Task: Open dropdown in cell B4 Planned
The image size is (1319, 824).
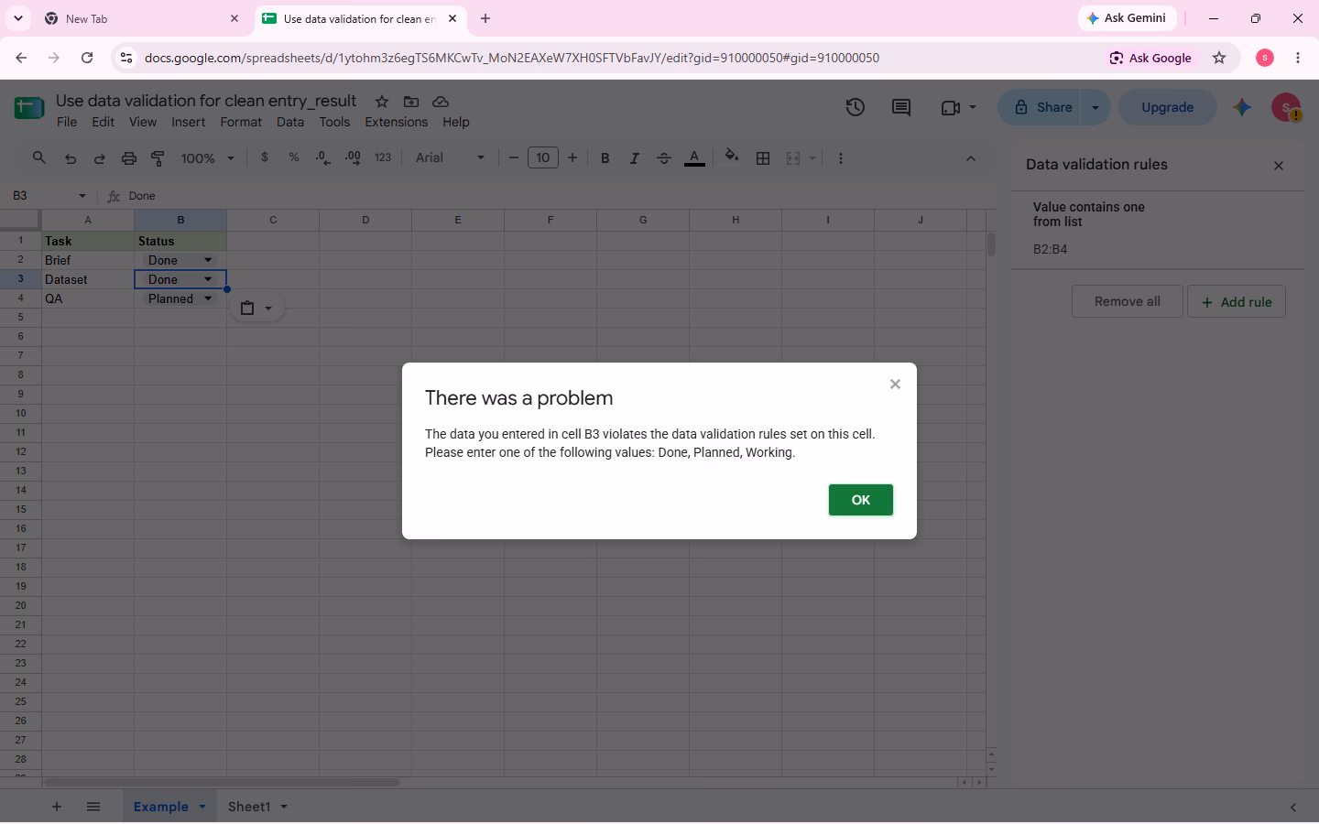Action: click(208, 298)
